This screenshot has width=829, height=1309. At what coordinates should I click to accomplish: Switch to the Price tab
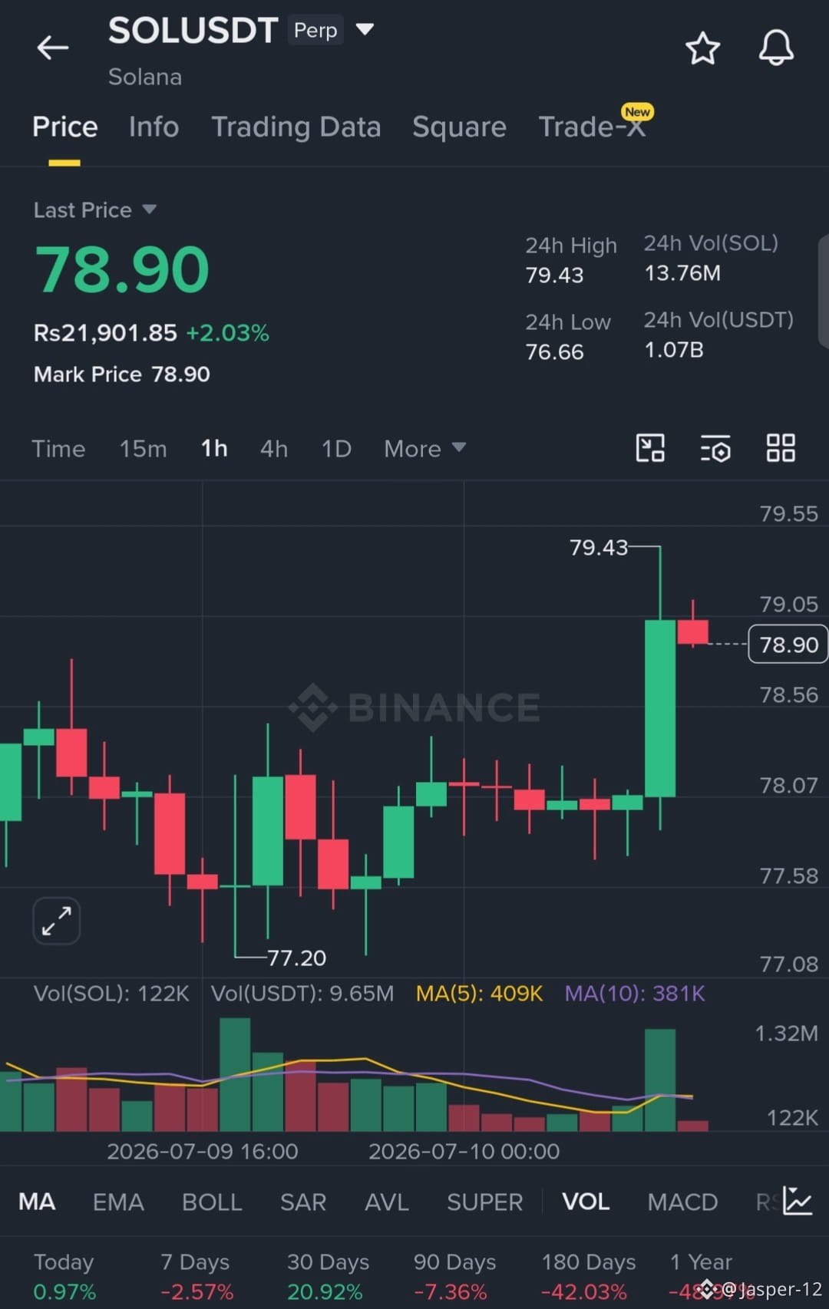coord(65,127)
